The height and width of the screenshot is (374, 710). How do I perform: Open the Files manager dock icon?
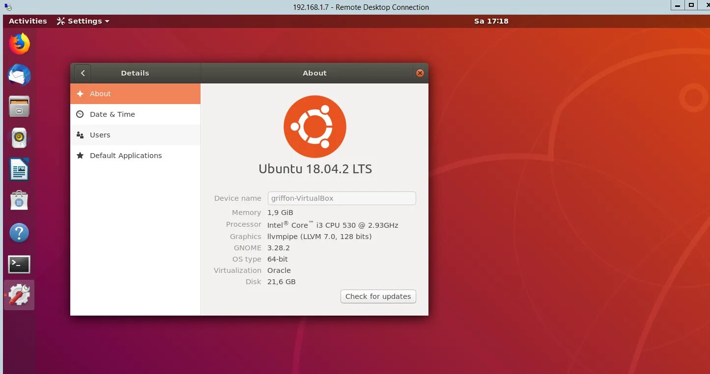click(x=19, y=107)
